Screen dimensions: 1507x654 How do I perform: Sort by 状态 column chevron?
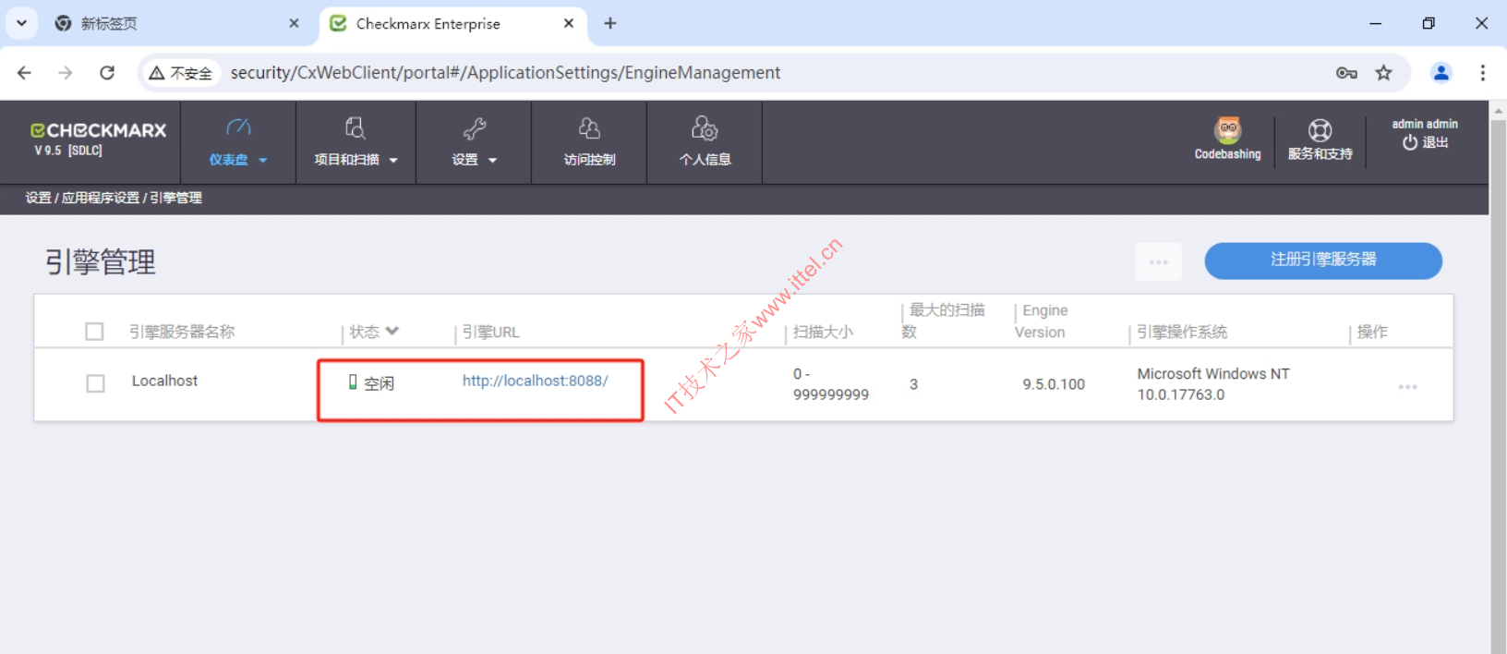coord(392,331)
